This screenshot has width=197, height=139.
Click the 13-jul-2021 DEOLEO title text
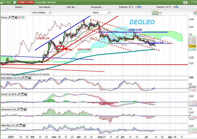click(45, 2)
